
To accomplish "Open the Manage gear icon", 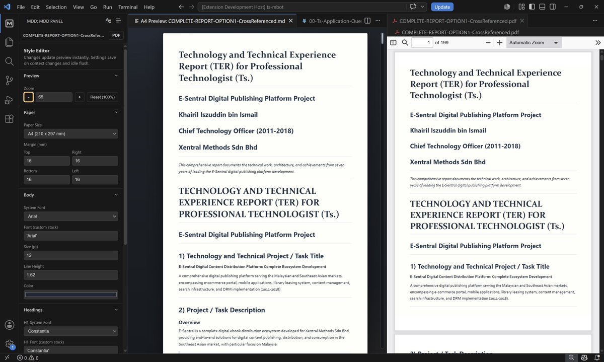I will click(x=9, y=344).
